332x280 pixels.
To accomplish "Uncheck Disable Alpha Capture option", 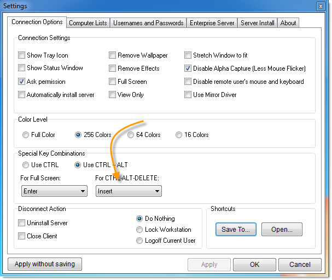I will coord(188,68).
